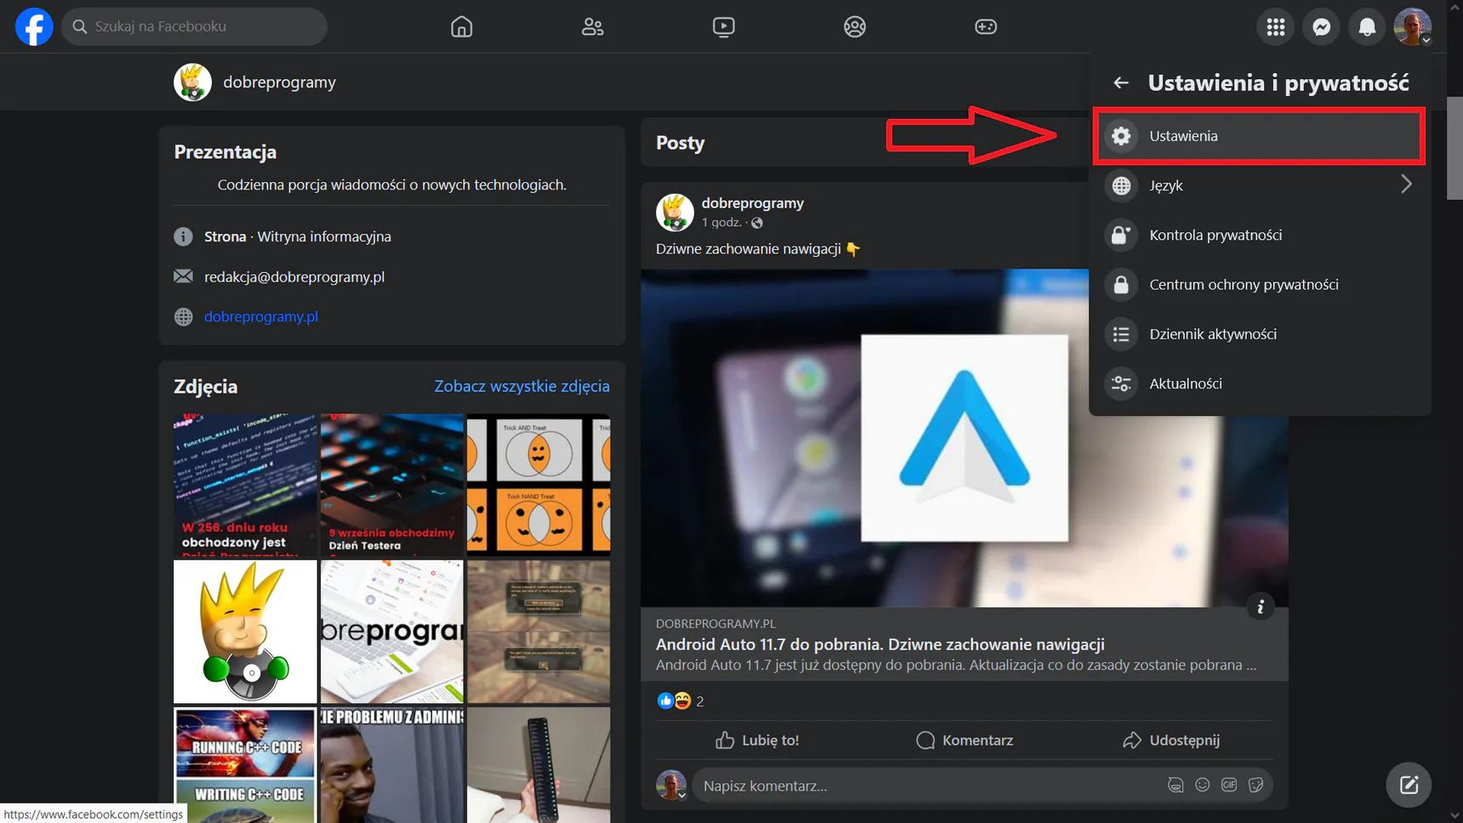Viewport: 1463px width, 823px height.
Task: Click the 1 godz. post timestamp
Action: (x=721, y=223)
